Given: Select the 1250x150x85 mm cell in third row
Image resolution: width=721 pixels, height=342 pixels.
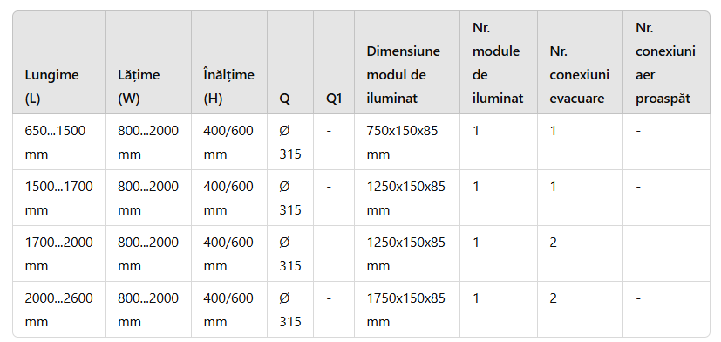Looking at the screenshot, I should pyautogui.click(x=407, y=253).
